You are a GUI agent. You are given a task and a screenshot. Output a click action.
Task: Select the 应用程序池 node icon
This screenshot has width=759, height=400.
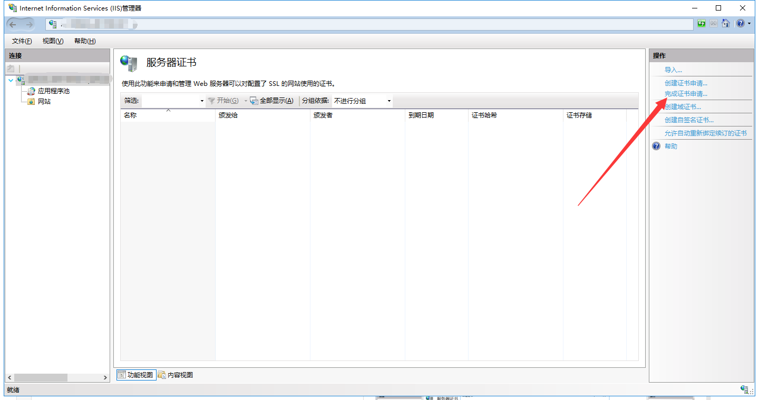32,91
